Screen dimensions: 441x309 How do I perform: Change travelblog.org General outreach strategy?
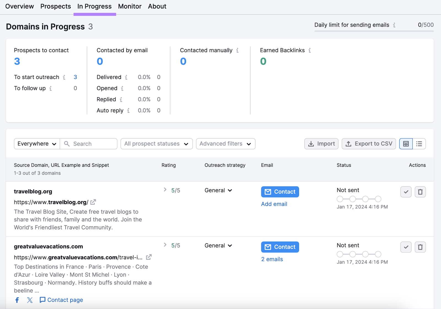tap(218, 190)
